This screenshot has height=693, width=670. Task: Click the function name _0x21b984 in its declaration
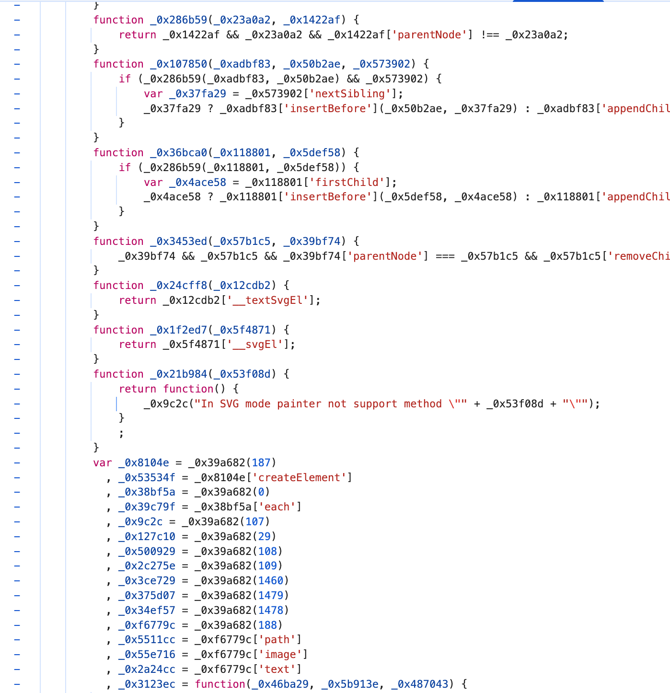click(178, 374)
